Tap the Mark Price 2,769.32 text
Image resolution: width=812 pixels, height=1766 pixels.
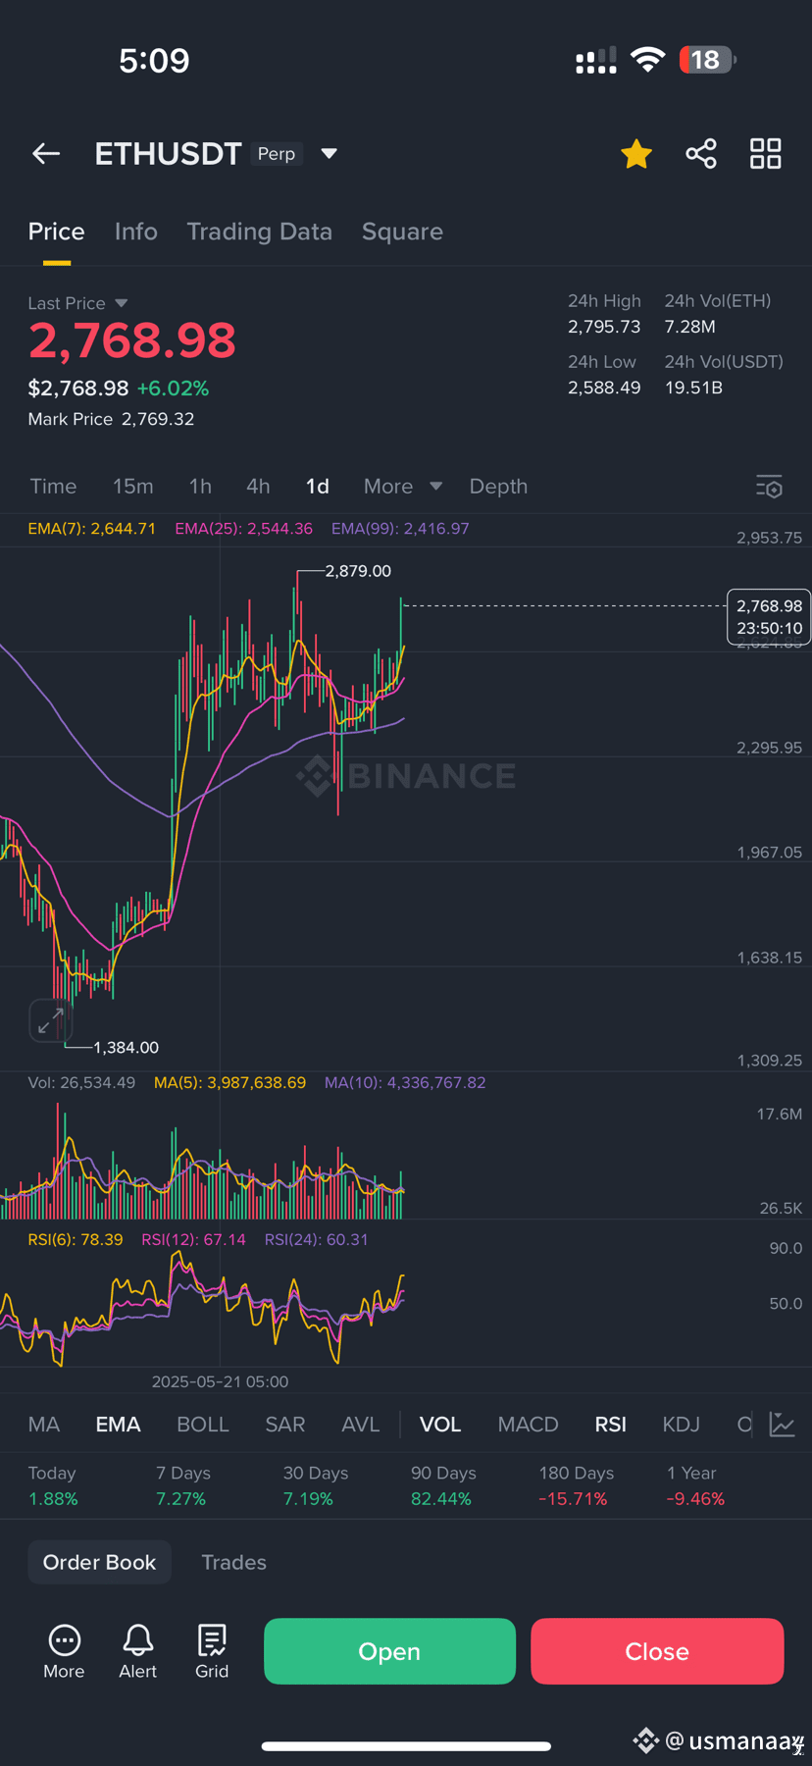tap(111, 419)
